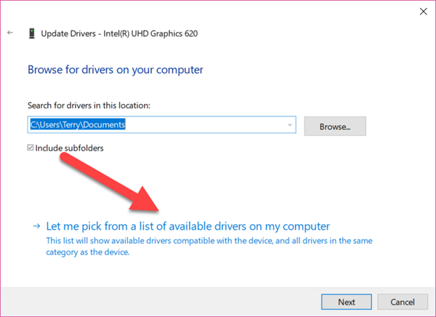
Task: Toggle the Include subfolders checkbox
Action: [x=31, y=148]
